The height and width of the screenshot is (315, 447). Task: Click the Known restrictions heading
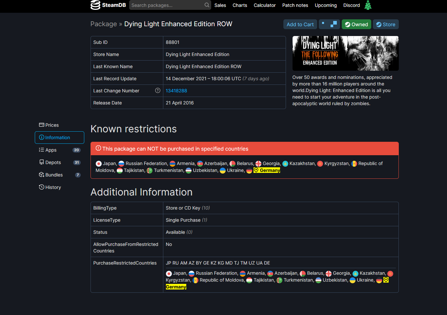tap(133, 129)
